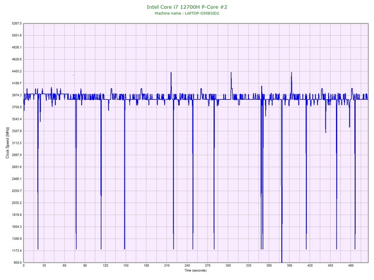The width and height of the screenshot is (374, 280).
Task: Click the 'Clock Speed (MHz)' axis label
Action: 7,143
